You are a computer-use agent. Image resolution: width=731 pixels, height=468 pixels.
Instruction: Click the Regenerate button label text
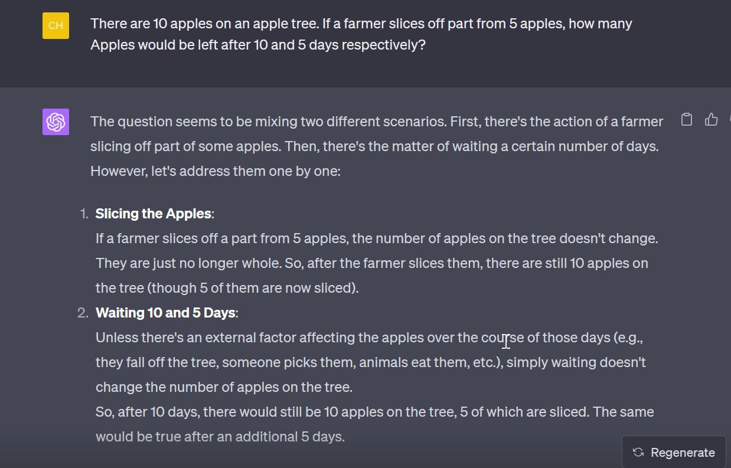683,452
